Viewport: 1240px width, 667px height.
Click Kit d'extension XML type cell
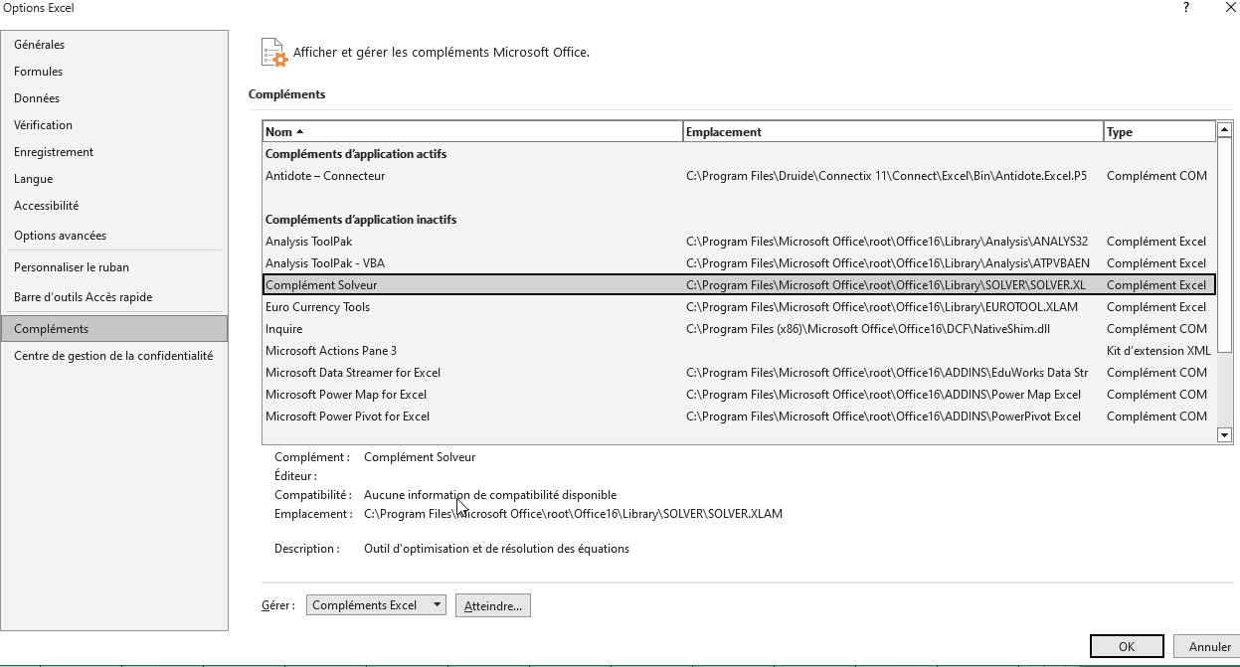[1158, 351]
